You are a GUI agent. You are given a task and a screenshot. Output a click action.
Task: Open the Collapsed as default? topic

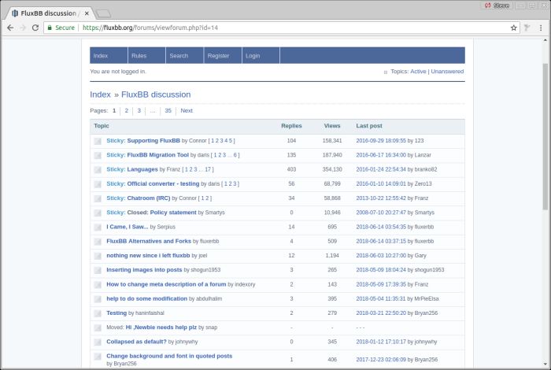pos(136,342)
